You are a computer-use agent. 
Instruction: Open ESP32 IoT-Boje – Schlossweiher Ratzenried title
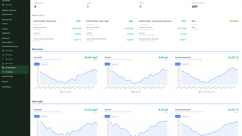click(155, 21)
